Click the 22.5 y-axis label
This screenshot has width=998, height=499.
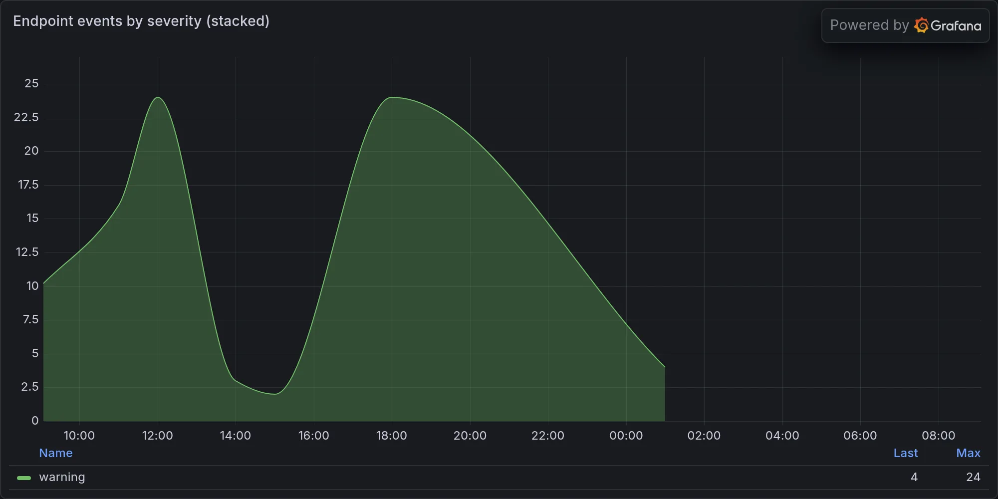click(26, 117)
